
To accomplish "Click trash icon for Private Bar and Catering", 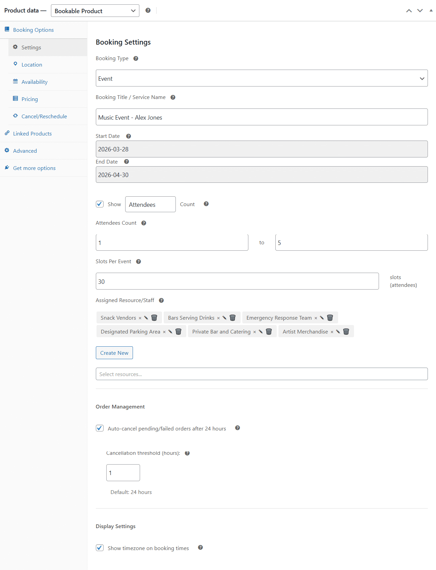I will [x=269, y=331].
